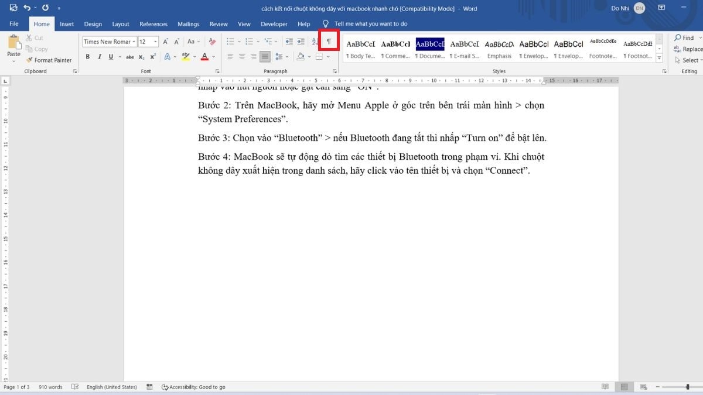Clear all formatting with eraser icon
The width and height of the screenshot is (703, 395).
(212, 42)
